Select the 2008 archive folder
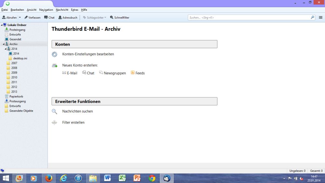Viewport: 325px width, 183px height. [x=14, y=68]
